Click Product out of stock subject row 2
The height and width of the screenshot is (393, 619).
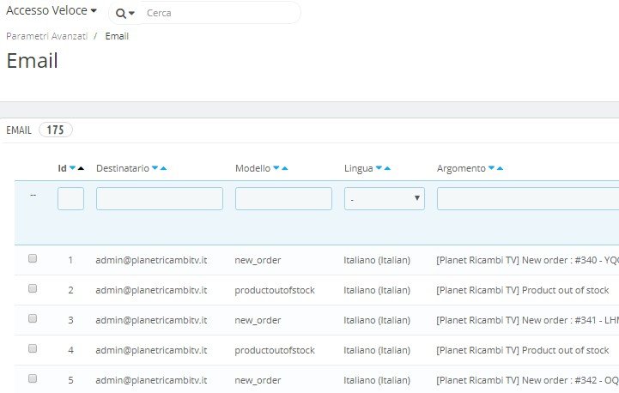click(523, 290)
